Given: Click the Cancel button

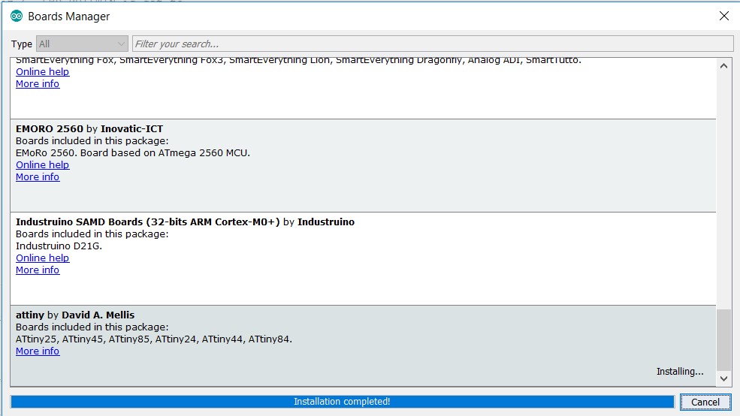Looking at the screenshot, I should (x=705, y=402).
